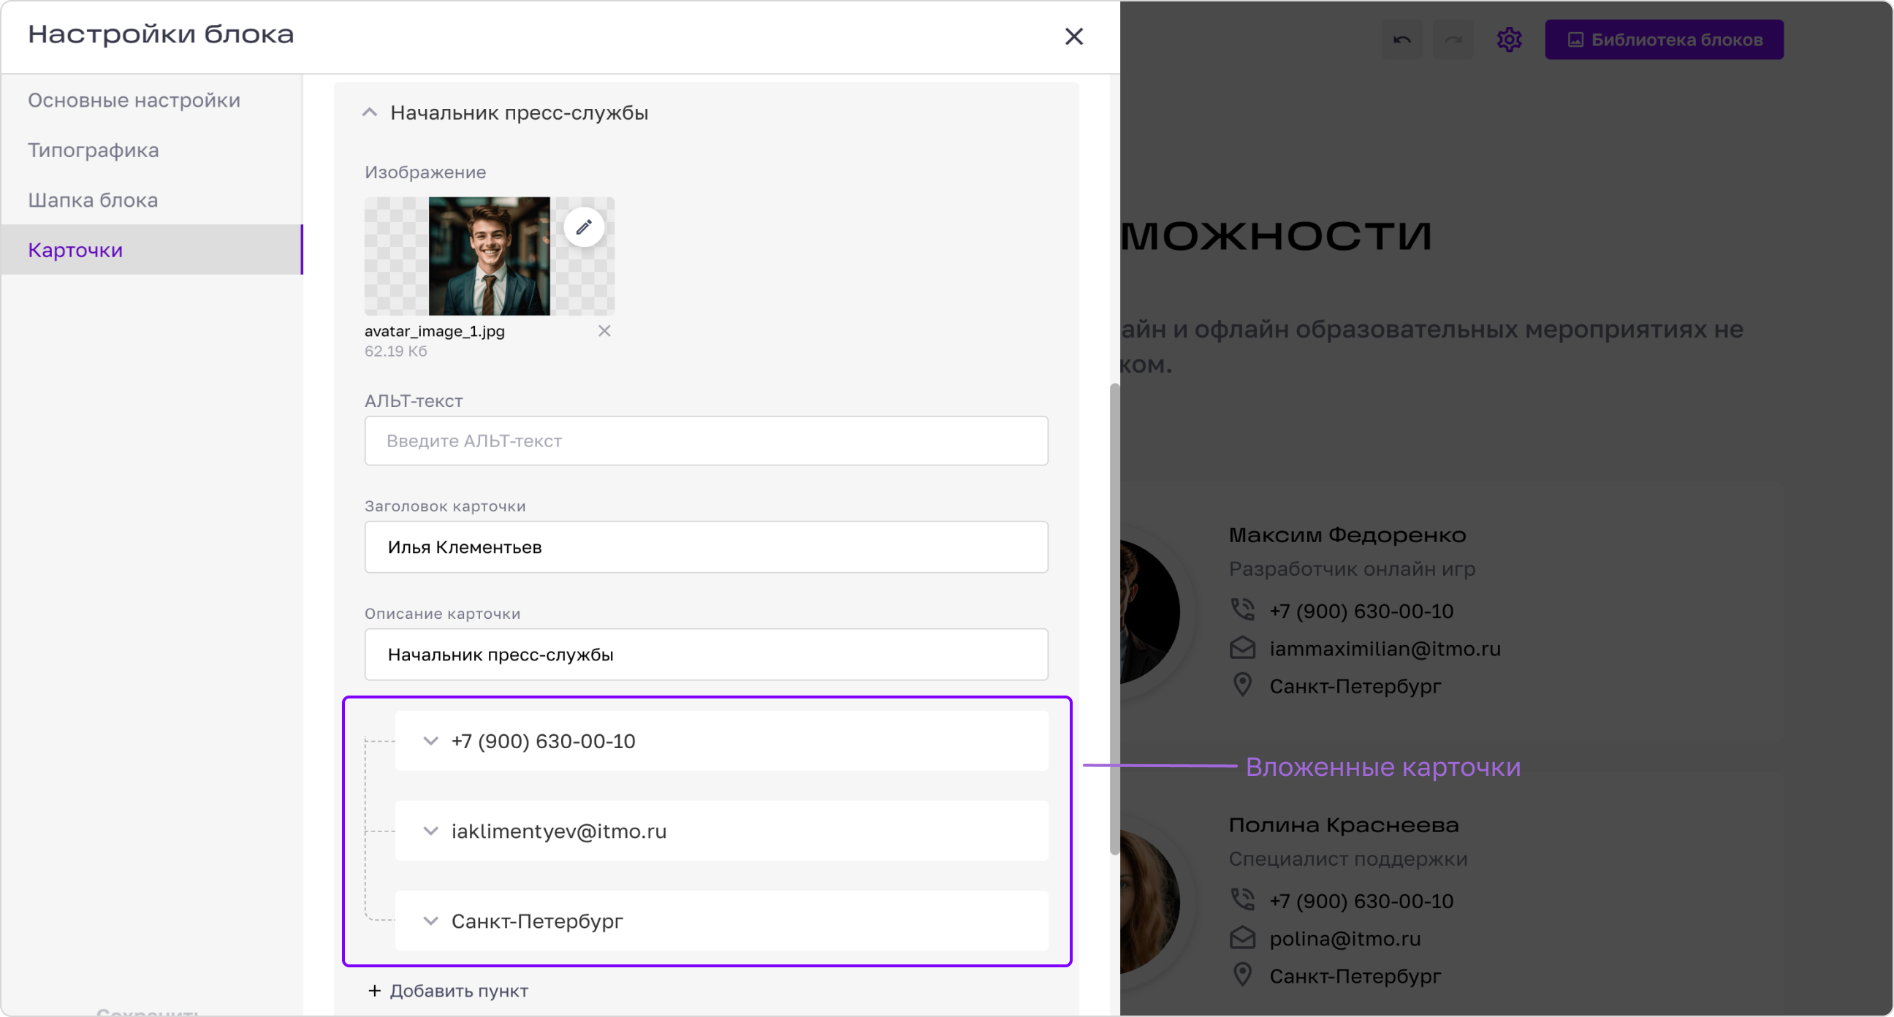Collapse the Начальник пресс-службы card
Image resolution: width=1894 pixels, height=1017 pixels.
[369, 113]
